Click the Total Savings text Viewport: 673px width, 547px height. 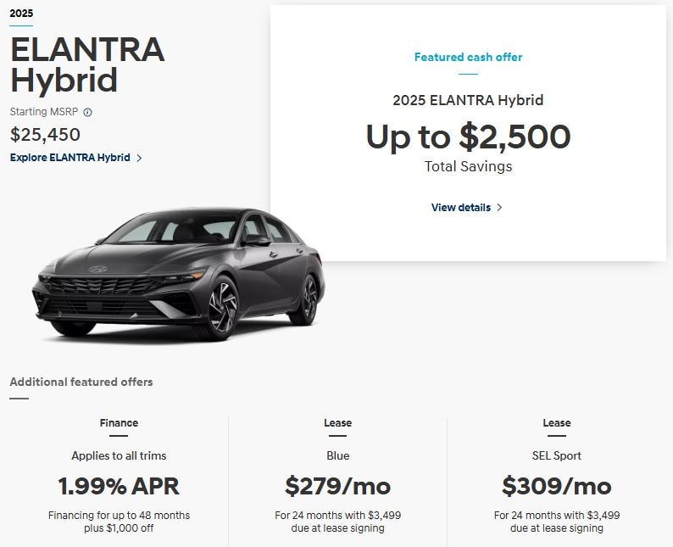point(468,166)
